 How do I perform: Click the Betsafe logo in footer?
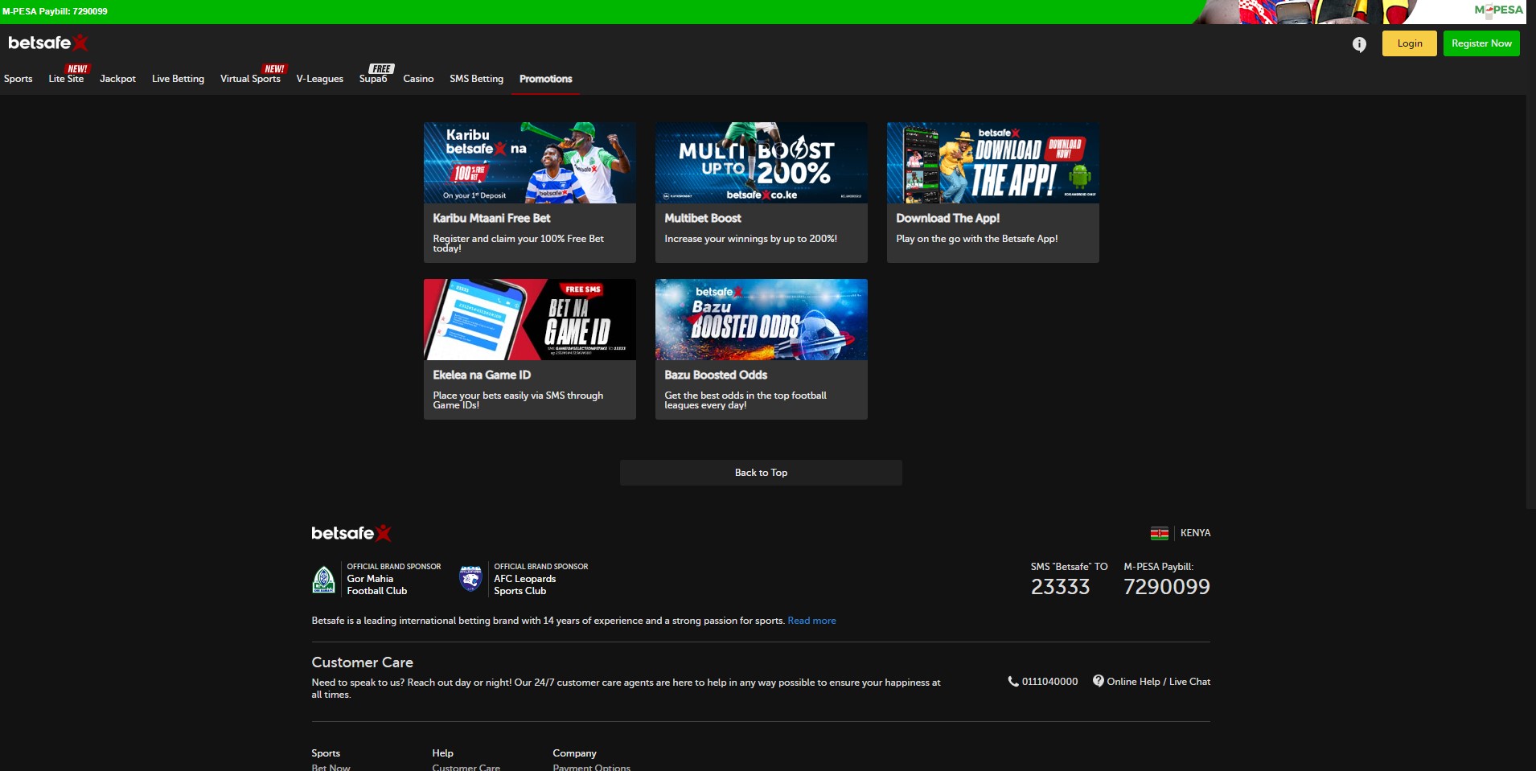(351, 533)
